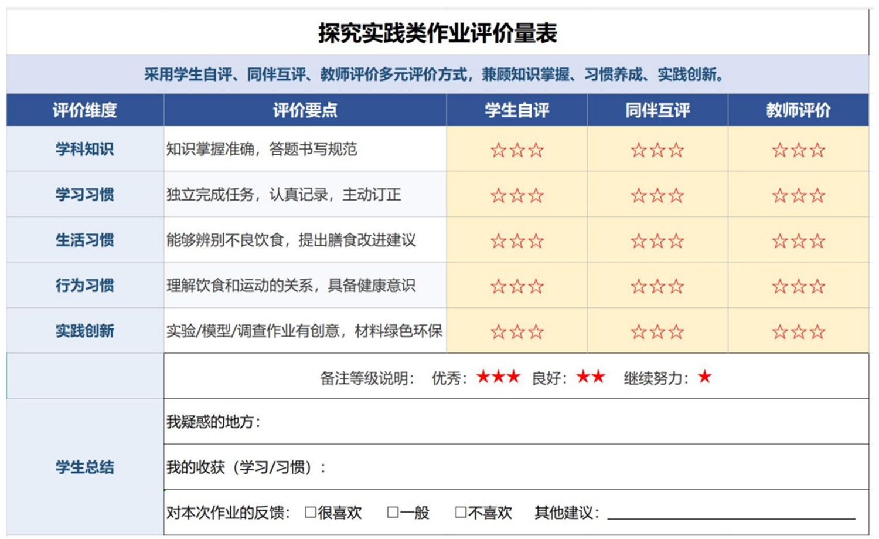
Task: Click the 评价要点 column header
Action: tap(305, 110)
